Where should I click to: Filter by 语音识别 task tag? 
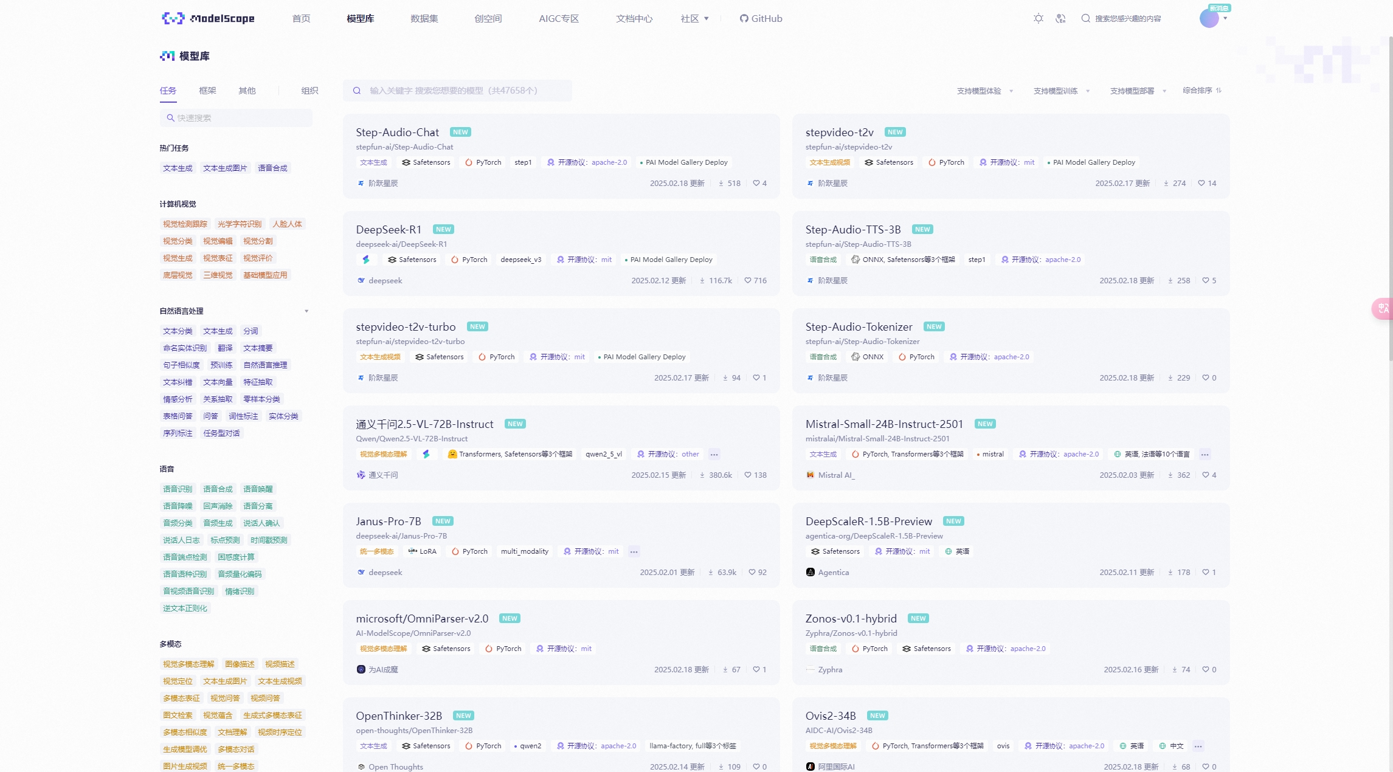click(x=178, y=489)
